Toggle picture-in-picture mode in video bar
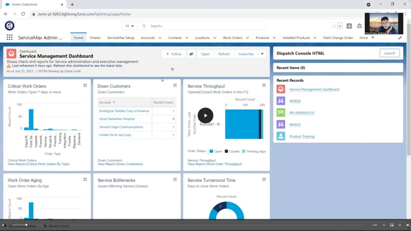 pos(392,225)
